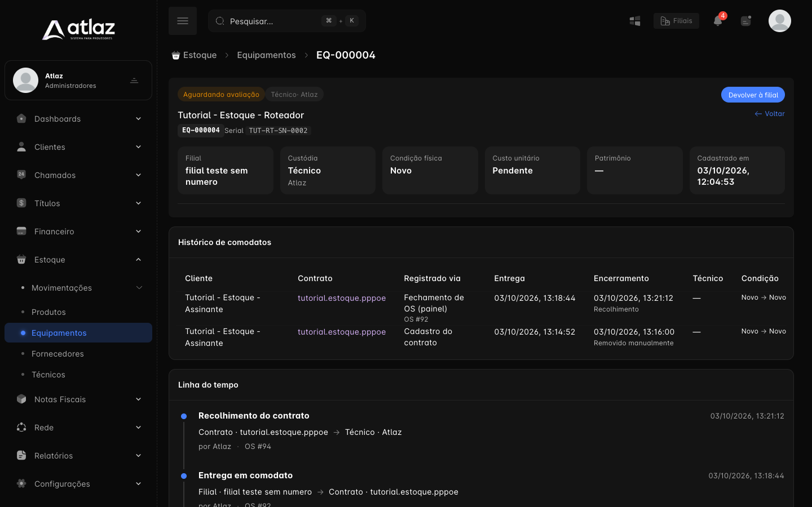
Task: Open the chat bot icon near avatar
Action: (x=746, y=21)
